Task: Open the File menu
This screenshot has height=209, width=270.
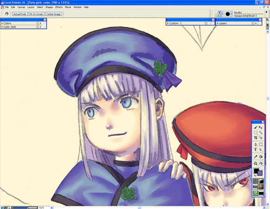Action: point(6,7)
